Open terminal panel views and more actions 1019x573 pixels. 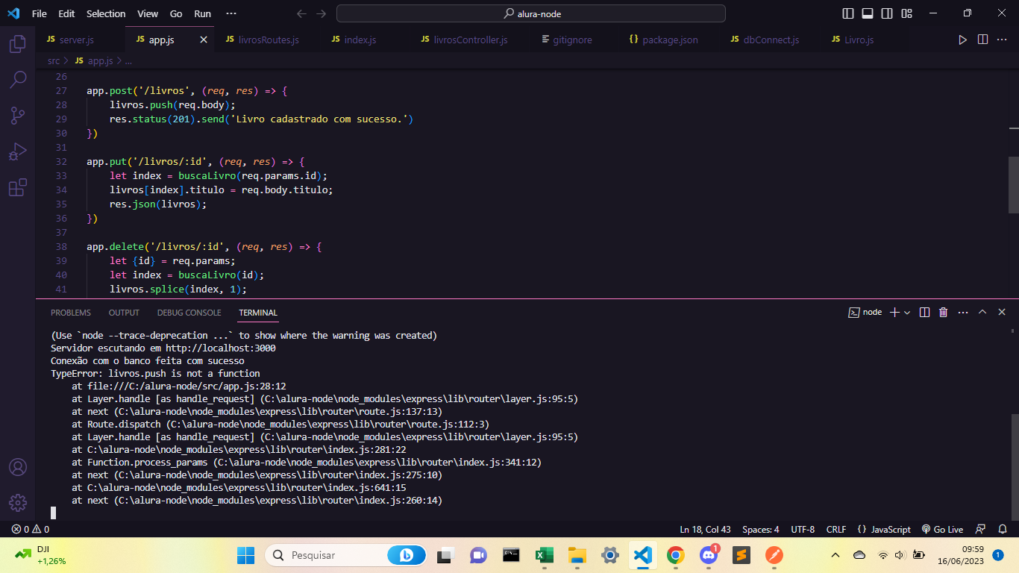click(x=963, y=313)
